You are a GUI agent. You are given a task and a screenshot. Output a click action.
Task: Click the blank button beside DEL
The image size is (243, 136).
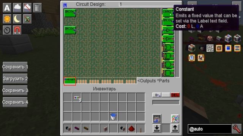(166, 95)
